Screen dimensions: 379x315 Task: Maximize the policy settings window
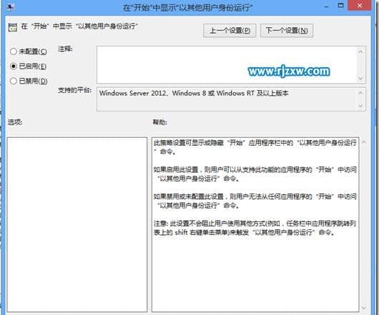340,6
